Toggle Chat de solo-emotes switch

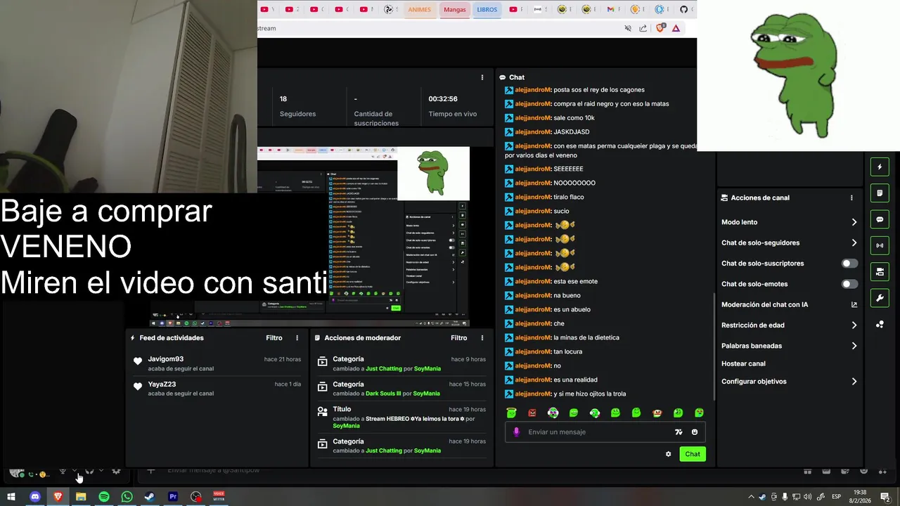(x=849, y=284)
